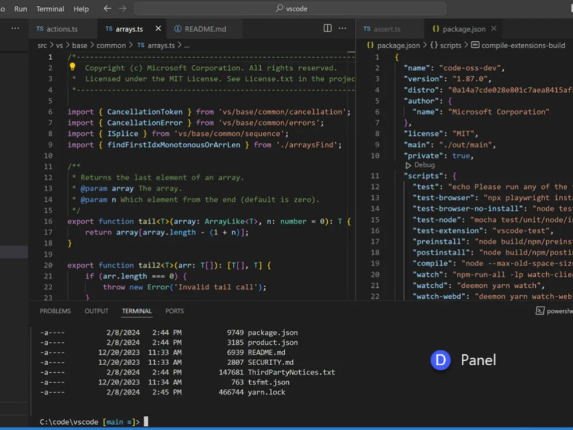Click line number 11 in package.json
573x430 pixels.
click(375, 176)
